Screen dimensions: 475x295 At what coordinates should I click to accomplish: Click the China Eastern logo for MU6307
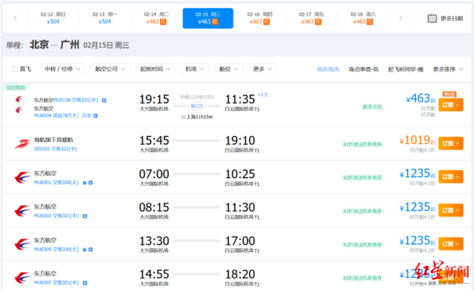pos(22,278)
